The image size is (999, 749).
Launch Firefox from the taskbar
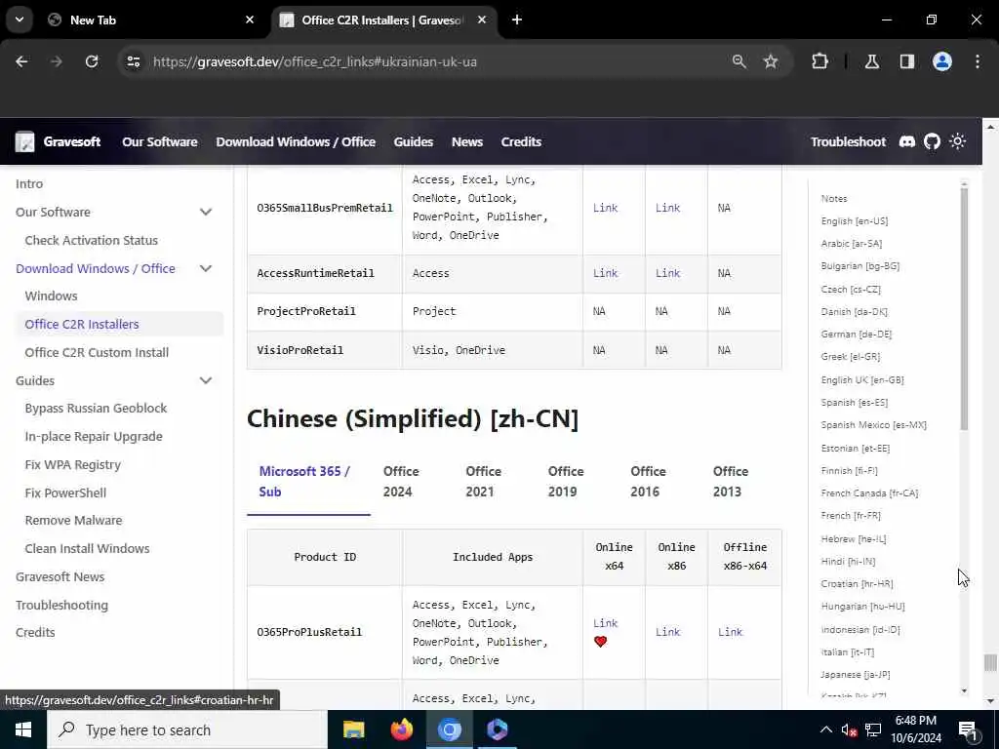(401, 729)
